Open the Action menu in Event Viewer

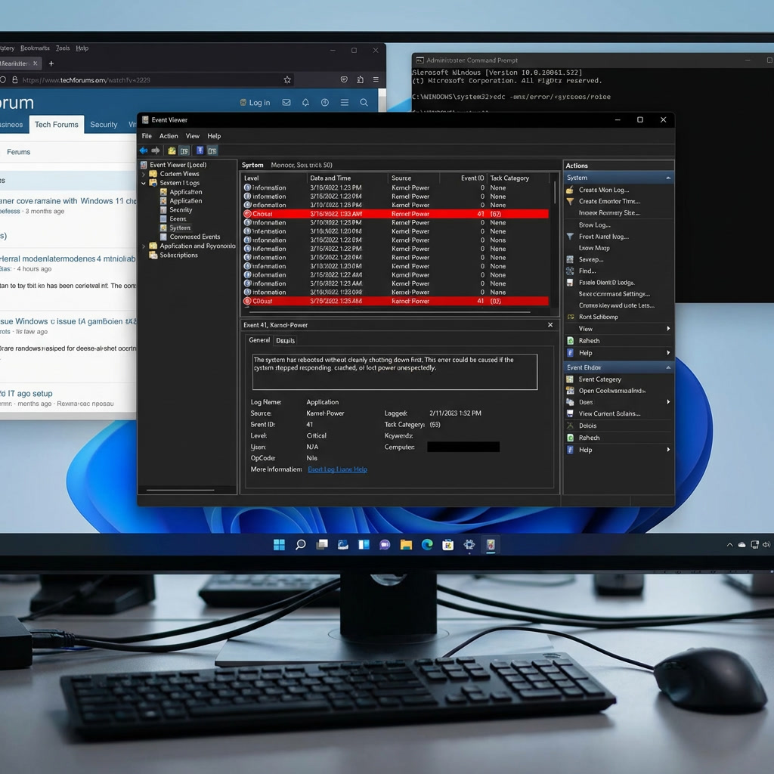pyautogui.click(x=168, y=136)
